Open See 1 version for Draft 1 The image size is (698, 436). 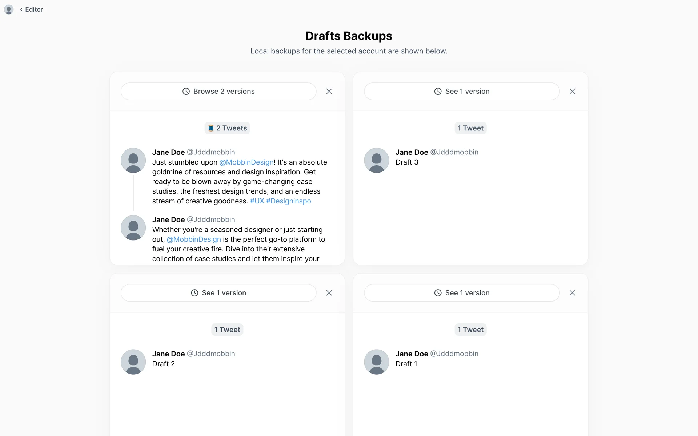[461, 293]
